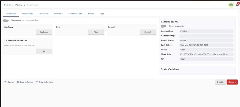This screenshot has width=240, height=107.
Task: Click the Source code icon
Action: point(5,82)
